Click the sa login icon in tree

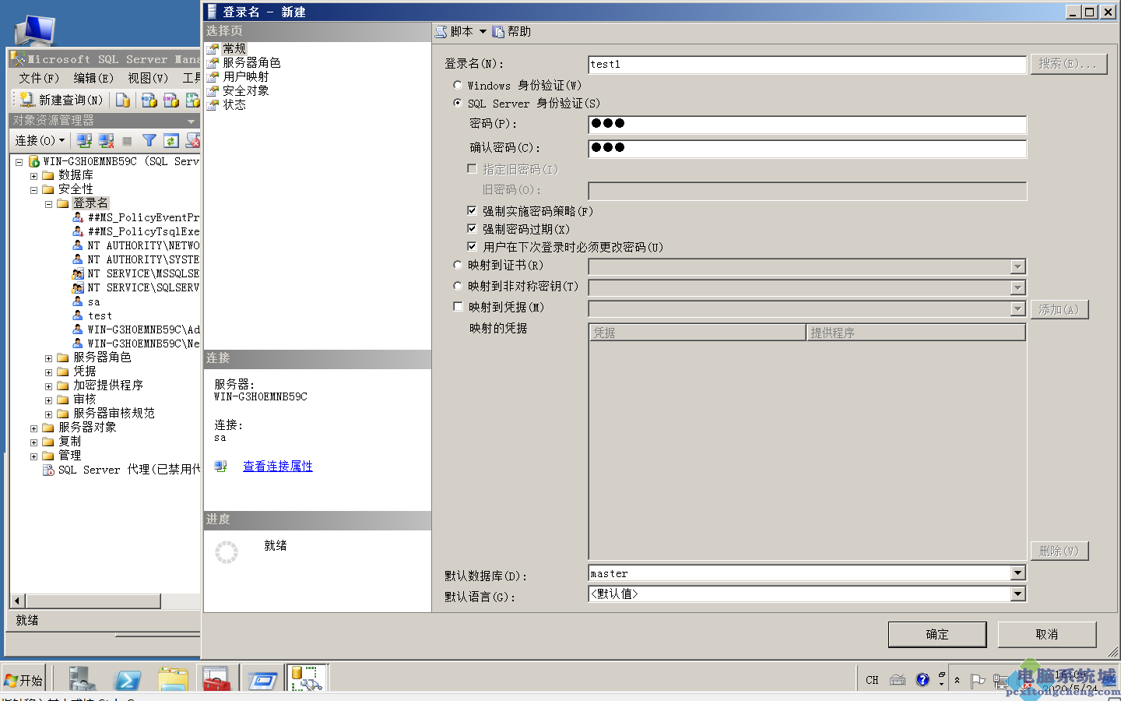[78, 301]
